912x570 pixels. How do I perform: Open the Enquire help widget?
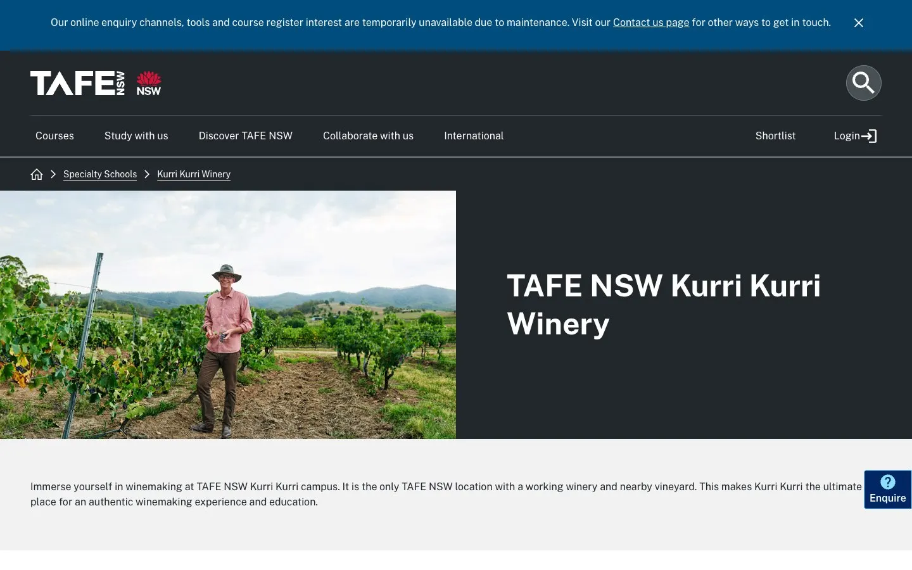(x=888, y=490)
